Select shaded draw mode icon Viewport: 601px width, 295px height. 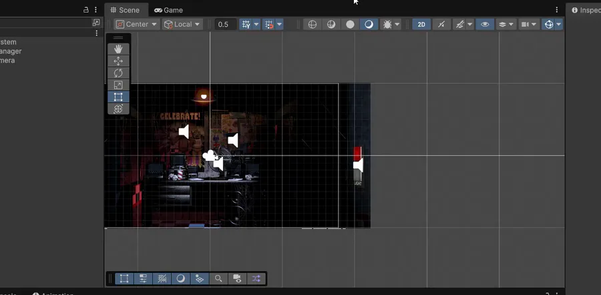point(369,24)
